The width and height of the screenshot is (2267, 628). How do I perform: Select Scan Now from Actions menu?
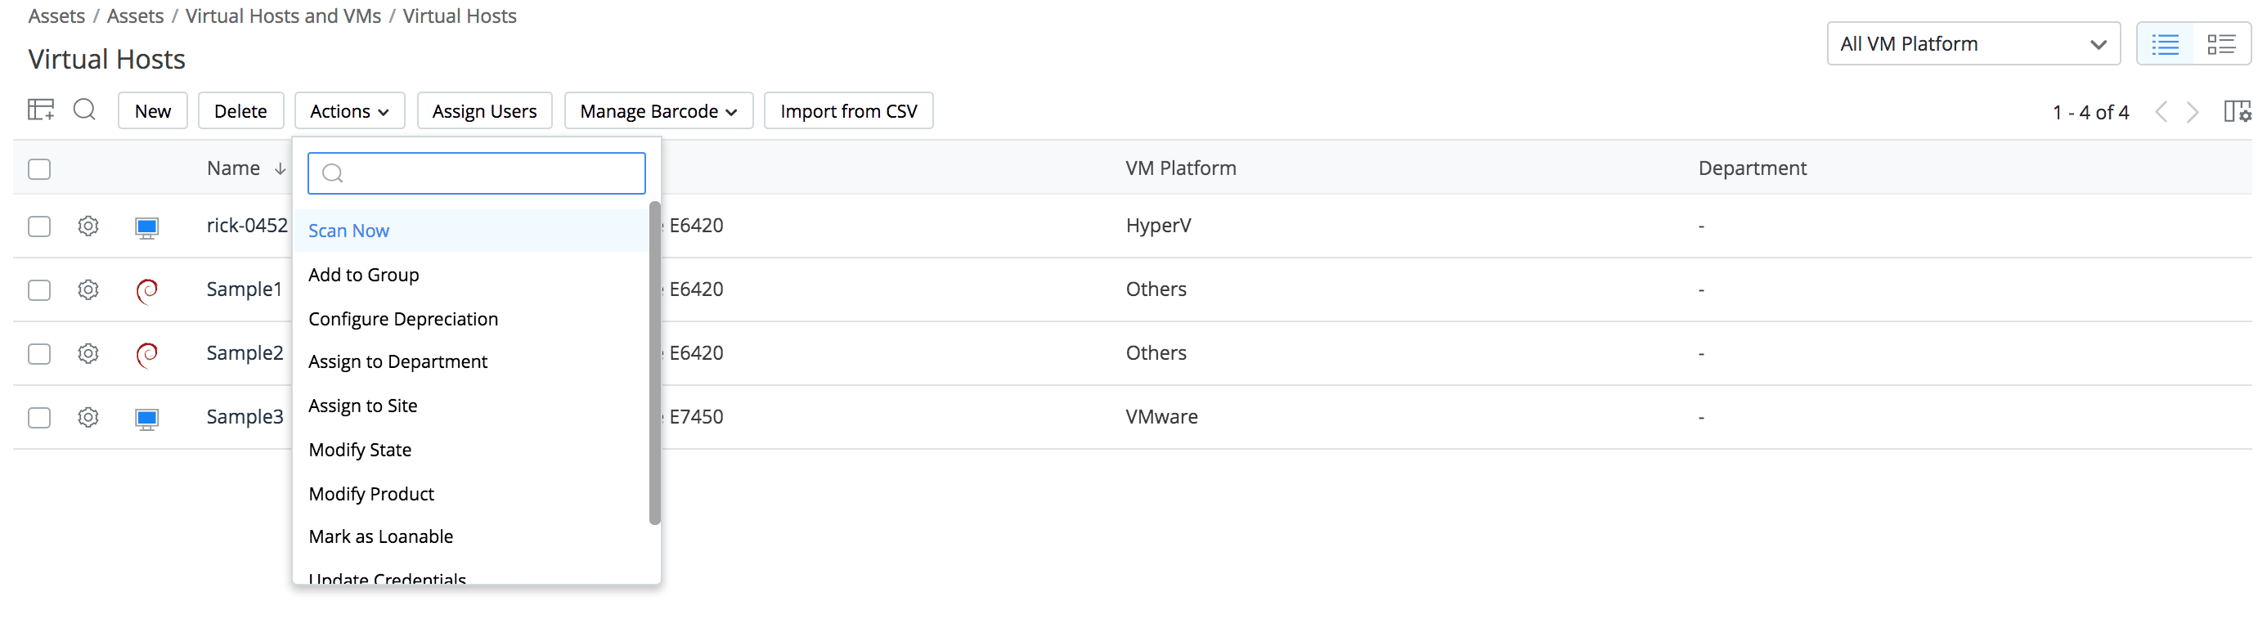pyautogui.click(x=348, y=231)
